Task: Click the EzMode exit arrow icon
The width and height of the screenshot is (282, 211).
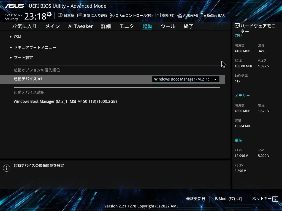Action: [239, 199]
